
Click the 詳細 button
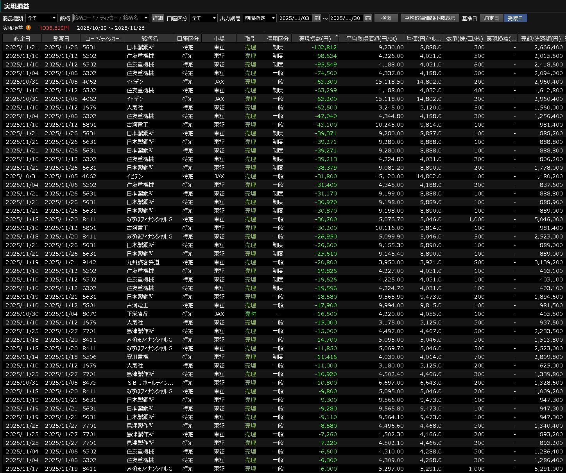tap(158, 18)
